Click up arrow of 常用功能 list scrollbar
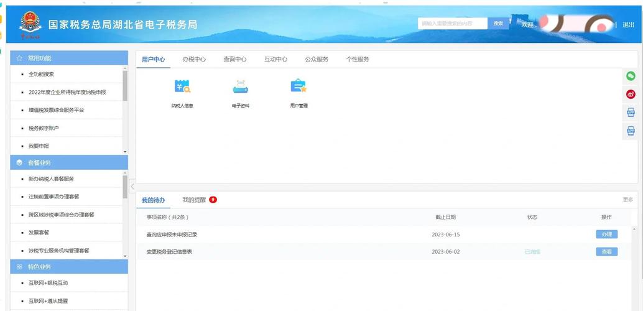 (125, 68)
